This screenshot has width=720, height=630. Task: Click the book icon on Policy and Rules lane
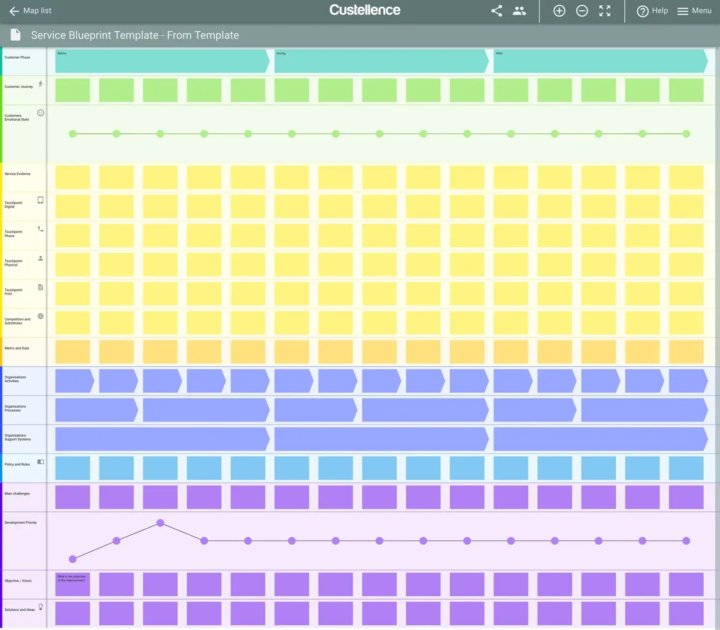click(x=40, y=461)
